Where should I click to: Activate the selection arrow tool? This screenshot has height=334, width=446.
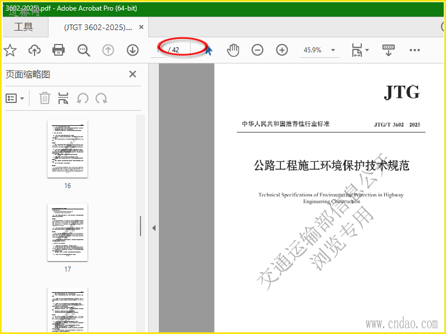point(209,51)
